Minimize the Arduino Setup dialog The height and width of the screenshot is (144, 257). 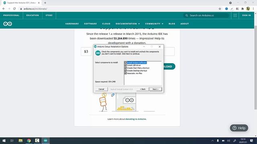[144, 47]
